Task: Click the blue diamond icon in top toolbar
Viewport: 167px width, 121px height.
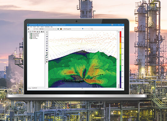Action: [x=58, y=29]
